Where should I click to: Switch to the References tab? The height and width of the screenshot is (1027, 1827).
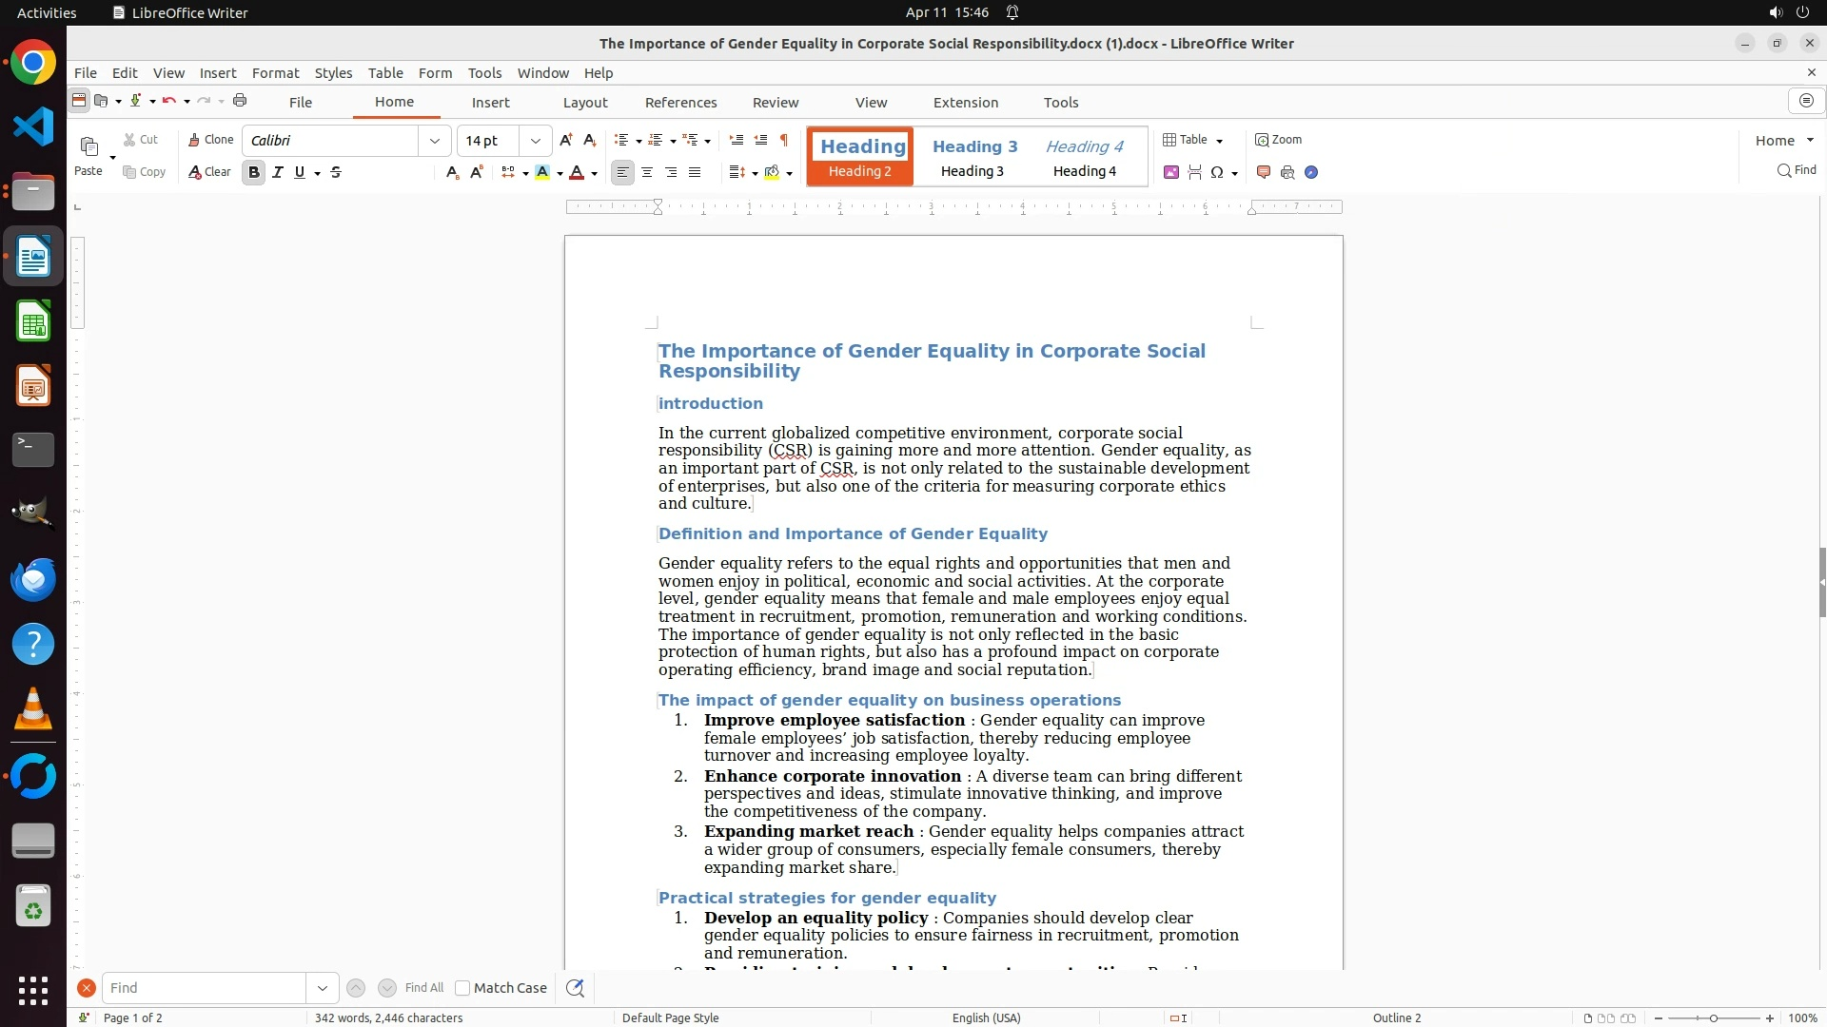click(x=680, y=103)
